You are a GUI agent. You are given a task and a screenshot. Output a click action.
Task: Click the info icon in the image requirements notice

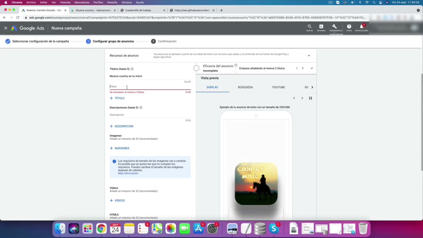tap(114, 161)
